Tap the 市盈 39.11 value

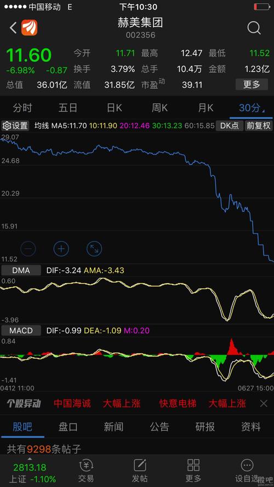pos(192,84)
